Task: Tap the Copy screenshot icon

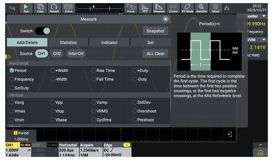Action: [40, 8]
